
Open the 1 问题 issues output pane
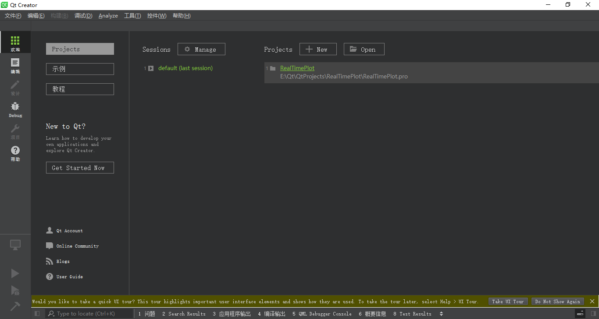coord(147,314)
